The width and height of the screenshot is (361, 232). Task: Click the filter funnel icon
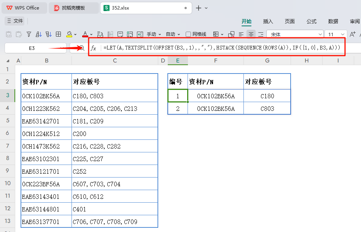pos(29,34)
